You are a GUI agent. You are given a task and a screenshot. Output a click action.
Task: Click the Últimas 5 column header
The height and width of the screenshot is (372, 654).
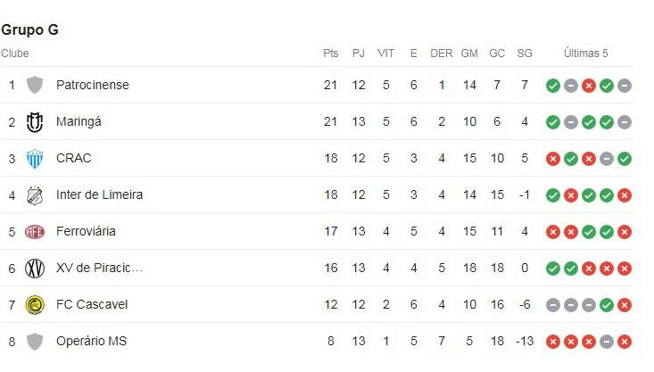point(585,54)
